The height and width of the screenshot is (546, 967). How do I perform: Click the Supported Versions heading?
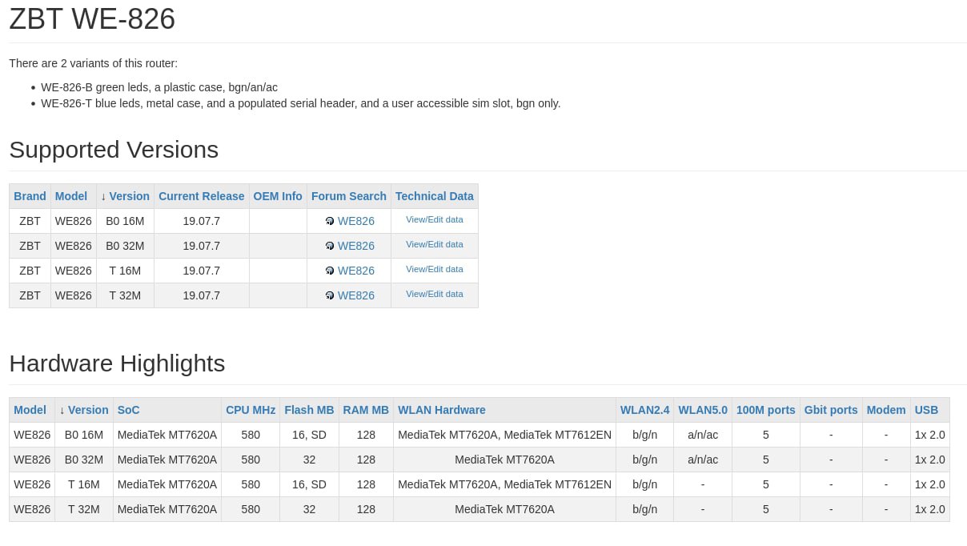pos(114,150)
